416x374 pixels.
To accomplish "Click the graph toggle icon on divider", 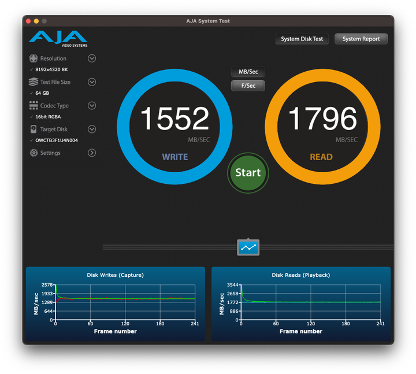I will tap(248, 247).
